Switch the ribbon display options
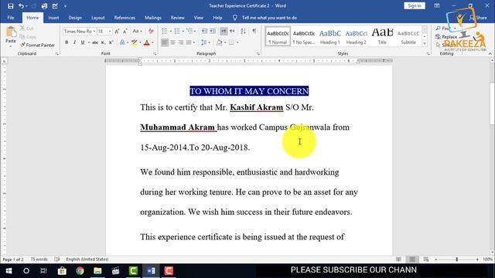Image resolution: width=495 pixels, height=278 pixels. (x=437, y=5)
